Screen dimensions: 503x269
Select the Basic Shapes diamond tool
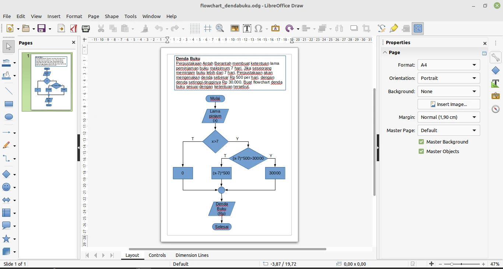(x=7, y=174)
